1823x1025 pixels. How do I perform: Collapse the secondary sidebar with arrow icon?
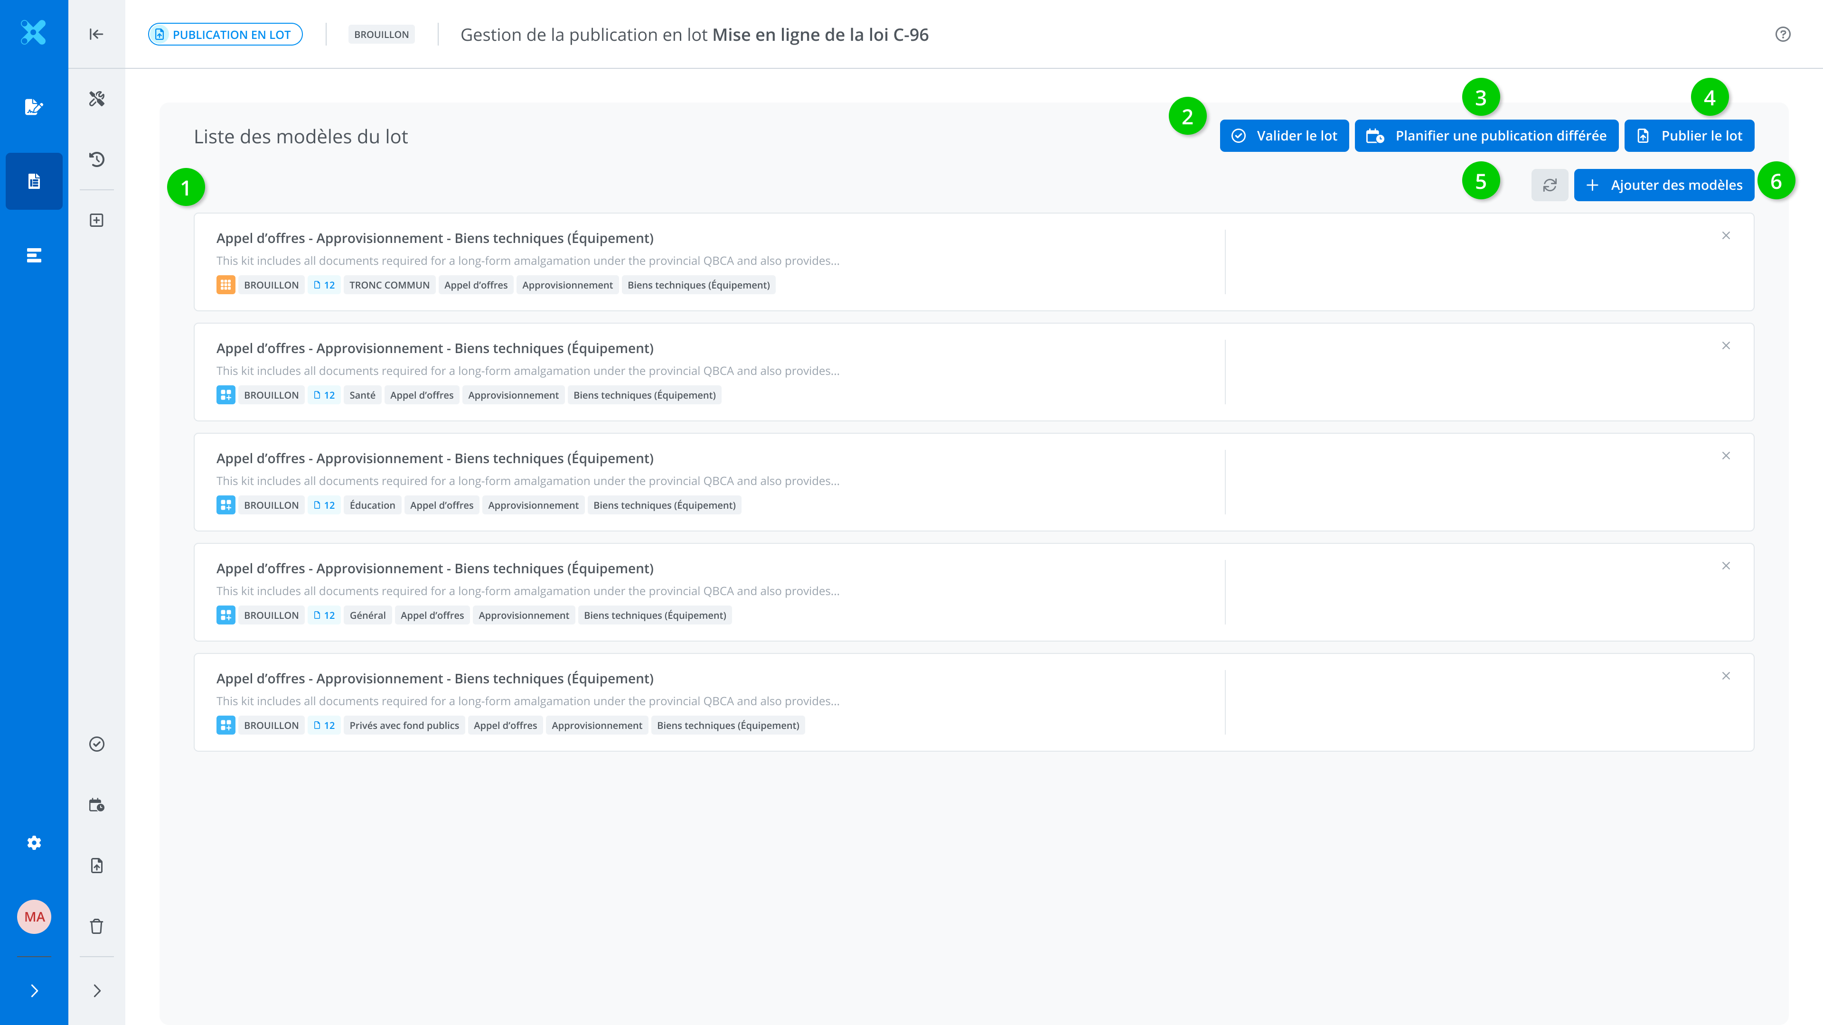[97, 34]
